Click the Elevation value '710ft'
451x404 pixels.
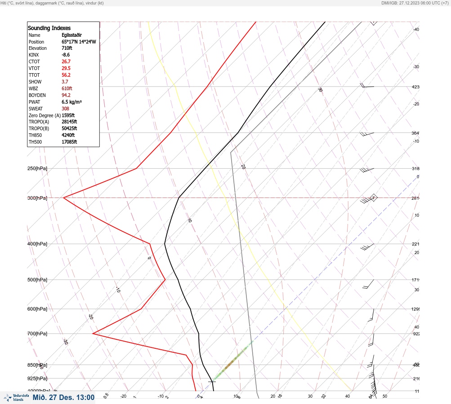67,48
